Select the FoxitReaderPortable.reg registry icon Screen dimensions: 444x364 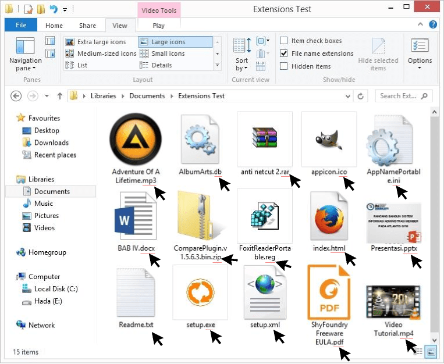click(x=265, y=216)
